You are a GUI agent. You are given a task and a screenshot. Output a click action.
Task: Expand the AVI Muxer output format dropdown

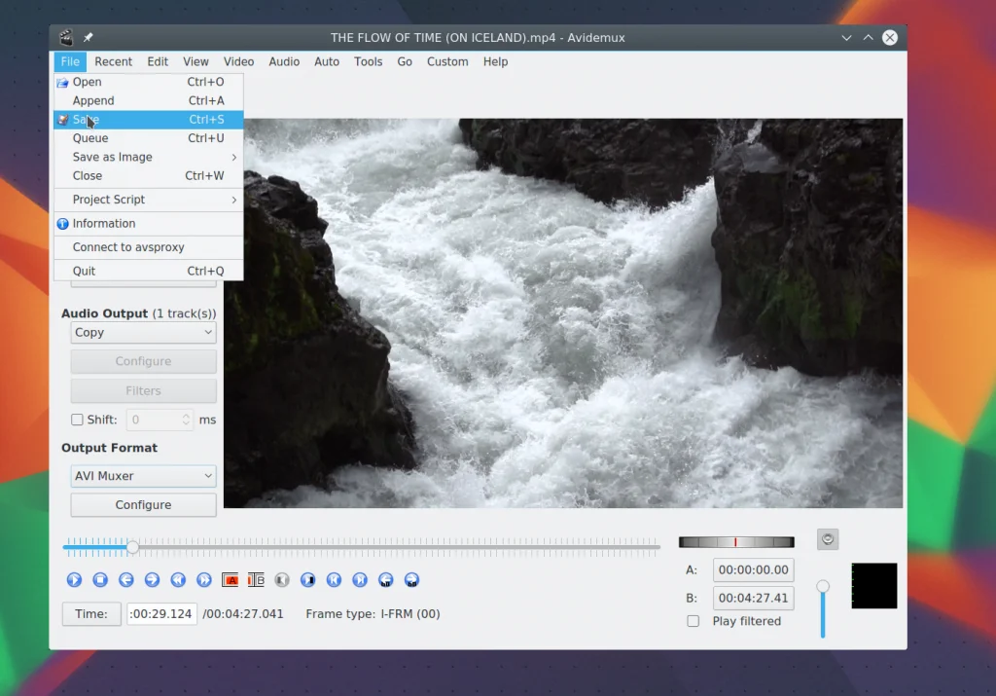143,476
